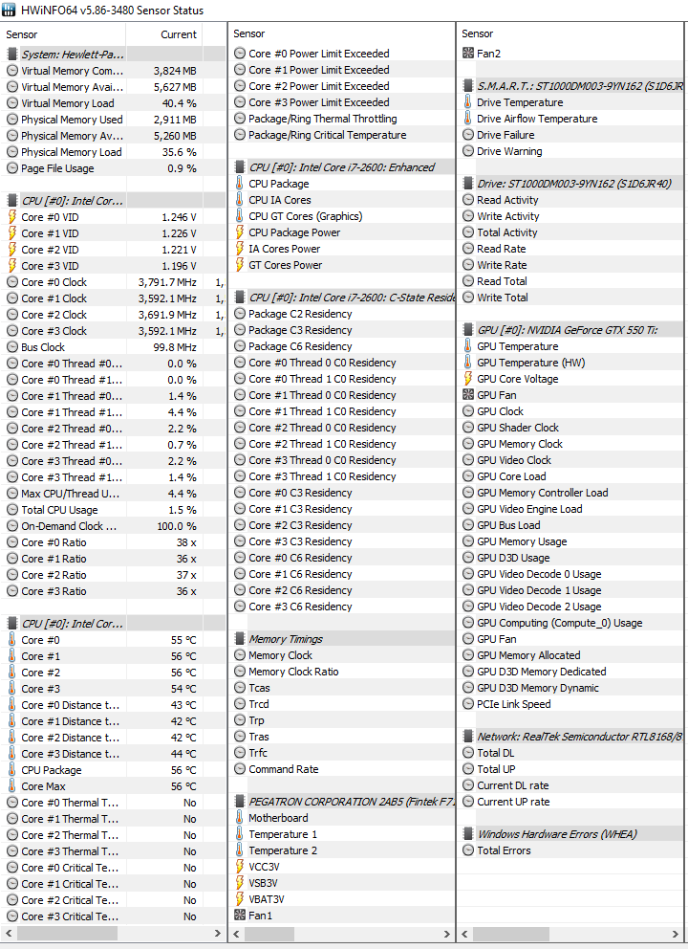Select CPU GT Cores (Graphics) row
This screenshot has width=688, height=949.
[342, 216]
